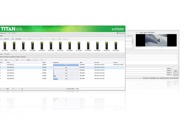Viewport: 185px width, 139px height.
Task: Select the job row with STARTING state
Action: coord(62,67)
